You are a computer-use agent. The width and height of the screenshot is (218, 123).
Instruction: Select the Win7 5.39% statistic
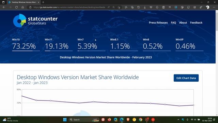click(91, 44)
